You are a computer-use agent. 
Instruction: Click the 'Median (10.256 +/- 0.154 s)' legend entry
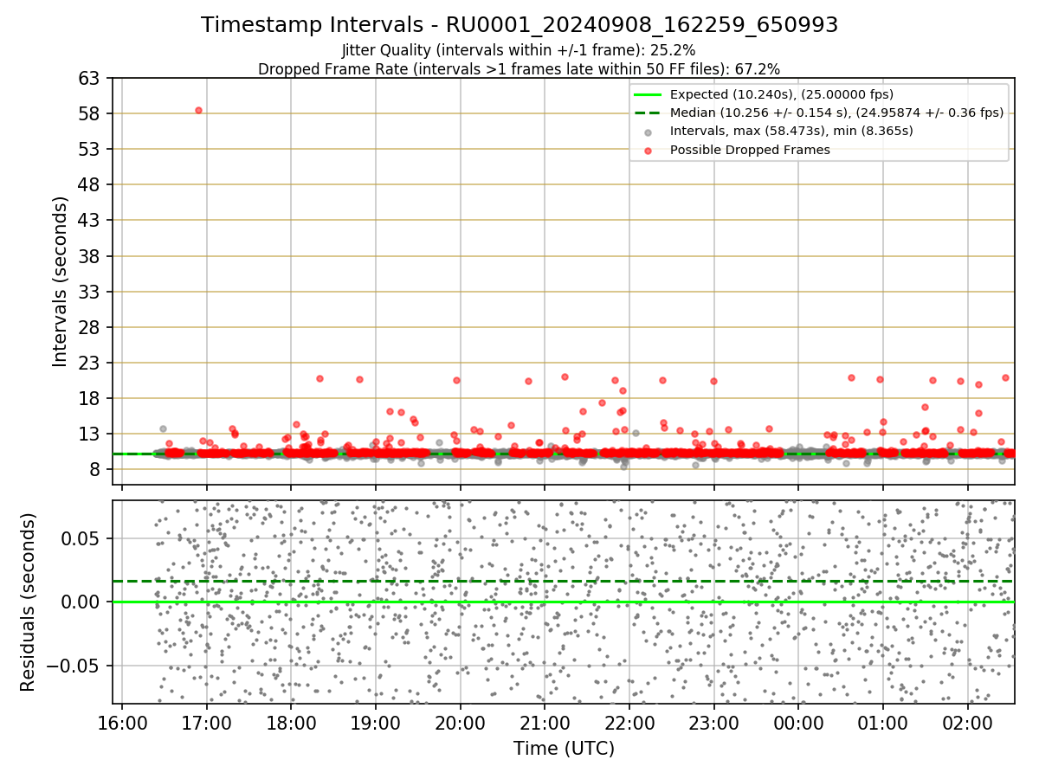pyautogui.click(x=836, y=113)
